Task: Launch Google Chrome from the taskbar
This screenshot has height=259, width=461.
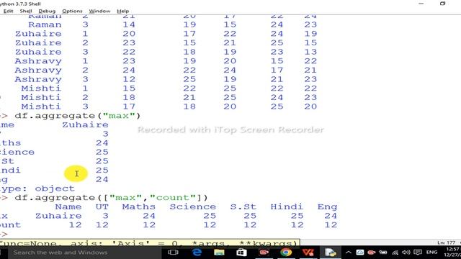Action: point(286,253)
